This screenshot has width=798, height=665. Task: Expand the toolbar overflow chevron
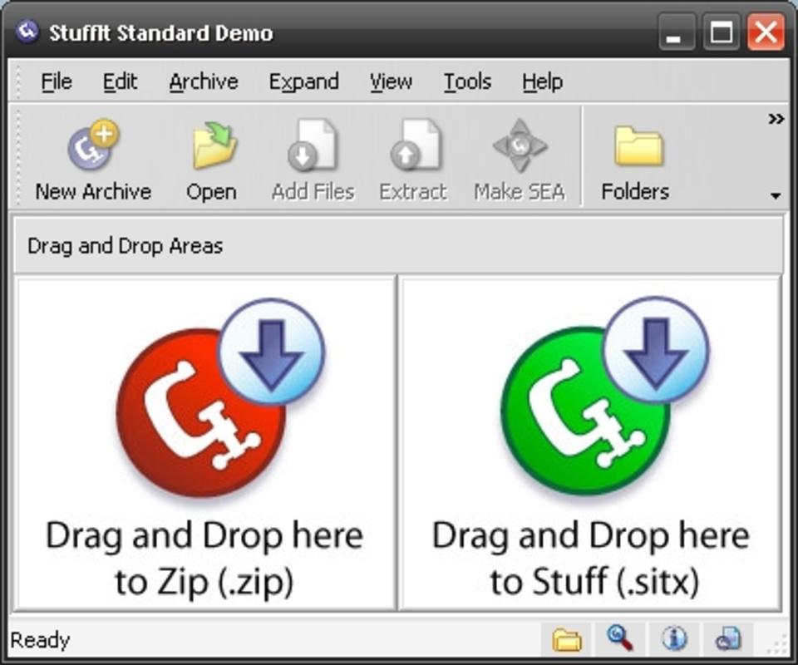tap(776, 116)
